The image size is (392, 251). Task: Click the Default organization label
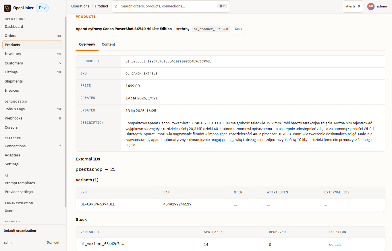(x=20, y=231)
